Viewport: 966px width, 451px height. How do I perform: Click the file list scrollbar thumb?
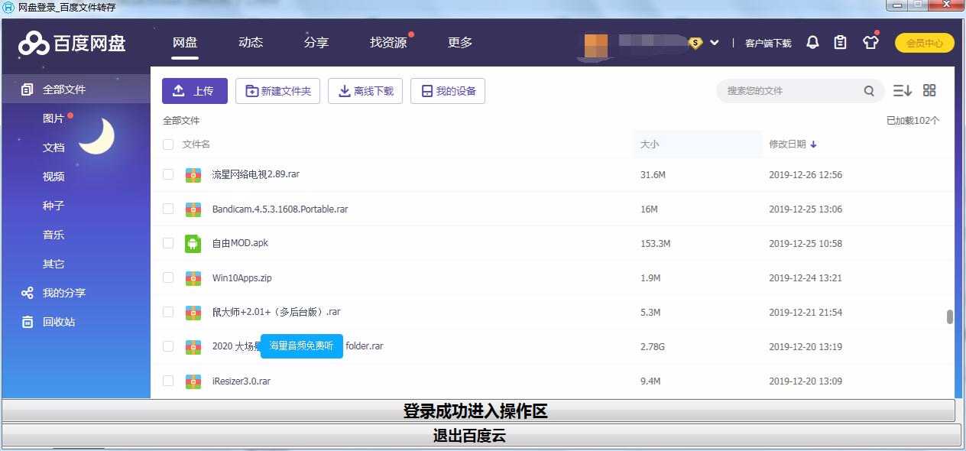pyautogui.click(x=950, y=316)
